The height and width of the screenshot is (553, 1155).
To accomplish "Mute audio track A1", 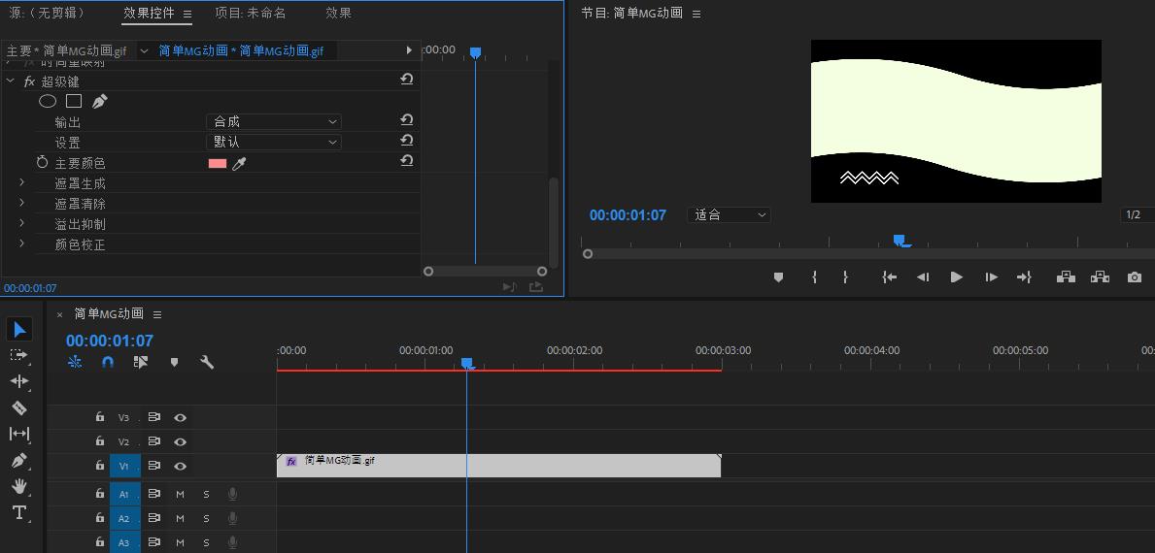I will point(180,494).
